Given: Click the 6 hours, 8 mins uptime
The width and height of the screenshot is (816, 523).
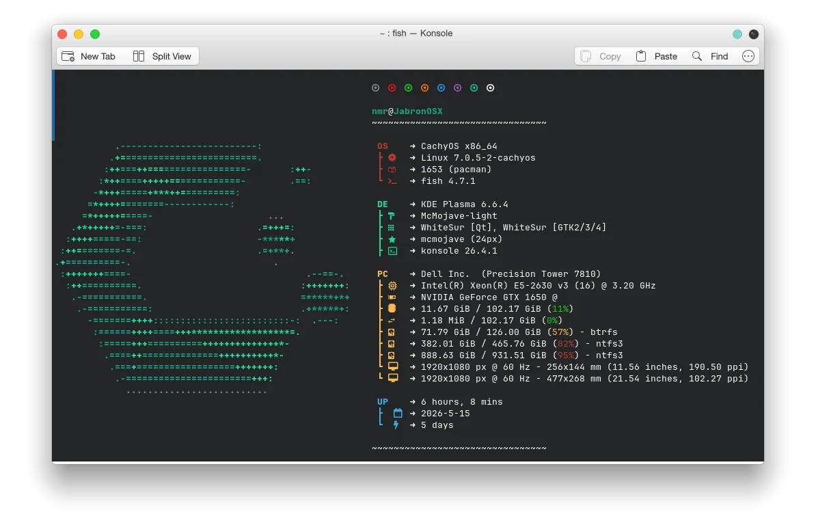Looking at the screenshot, I should [461, 402].
